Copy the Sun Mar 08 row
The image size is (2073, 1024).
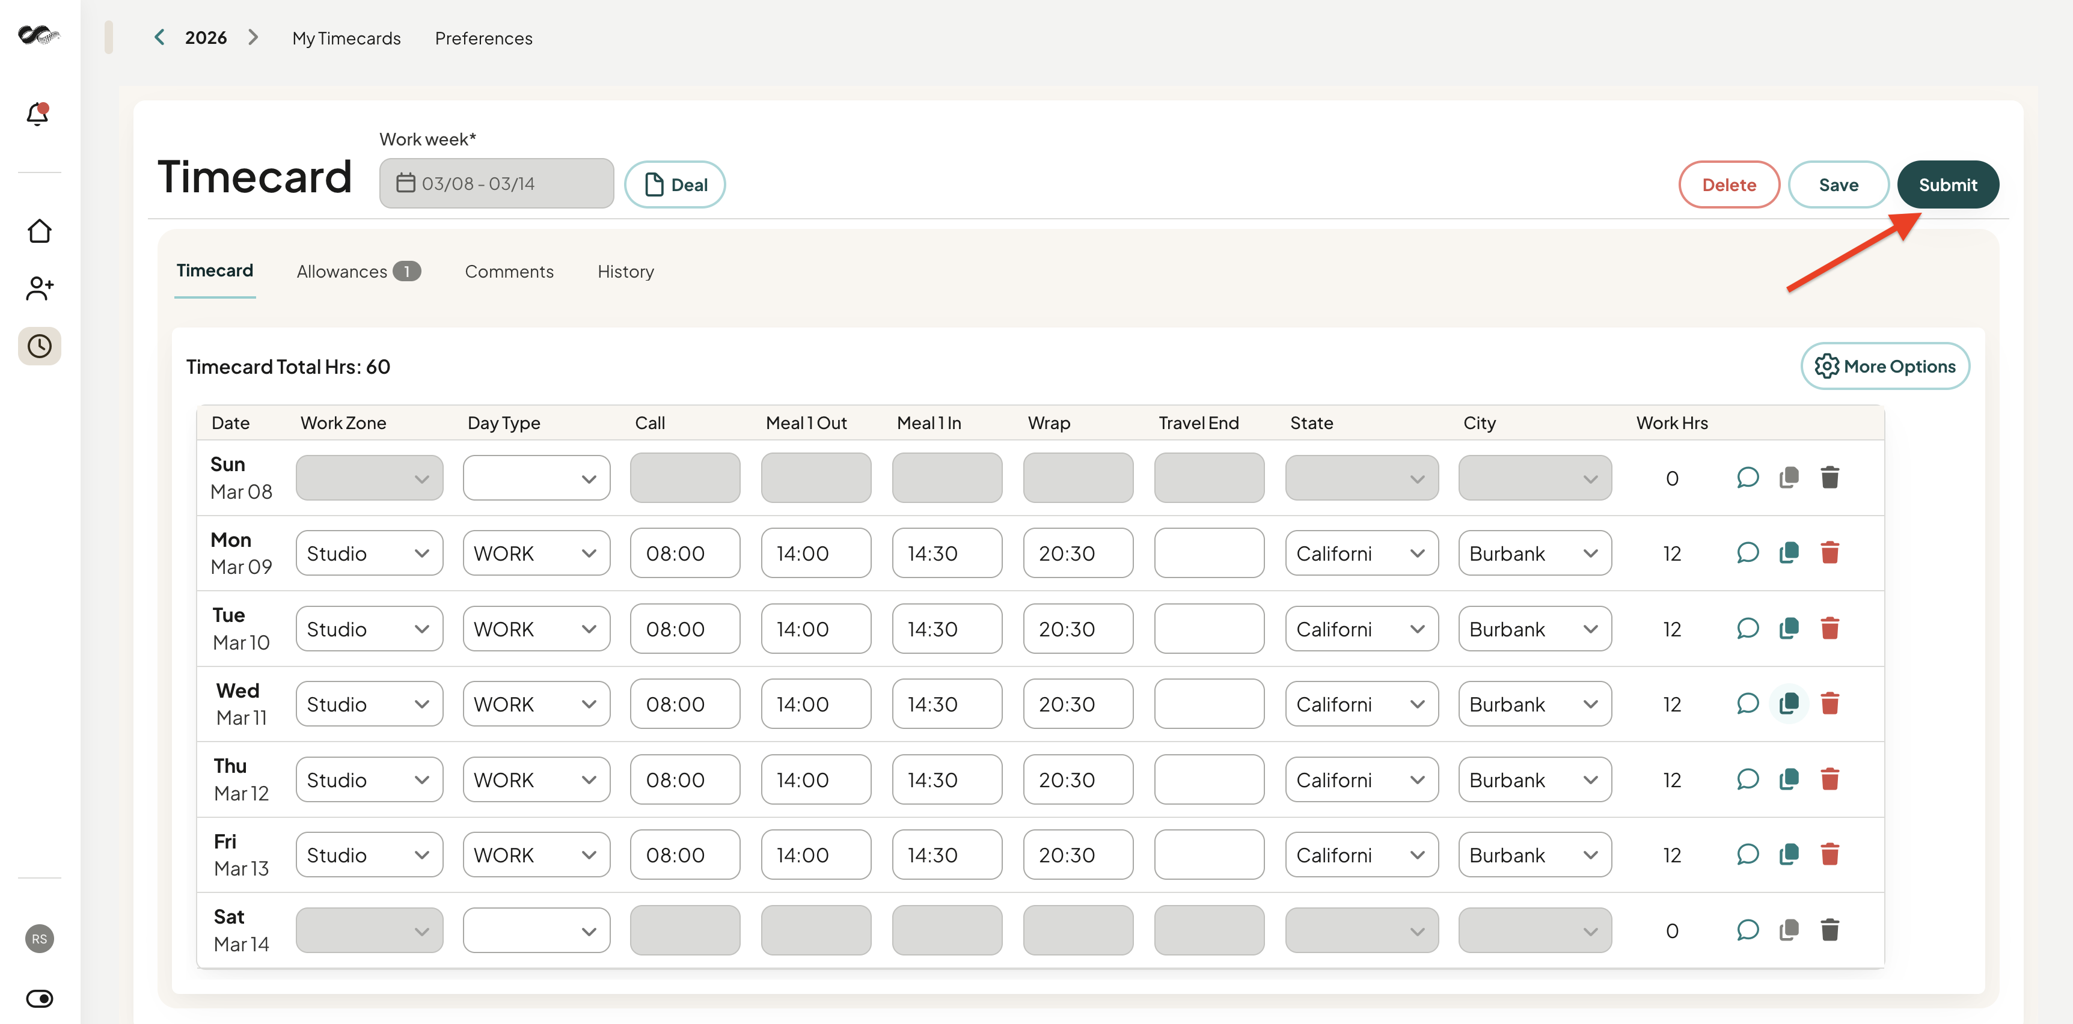pyautogui.click(x=1789, y=478)
